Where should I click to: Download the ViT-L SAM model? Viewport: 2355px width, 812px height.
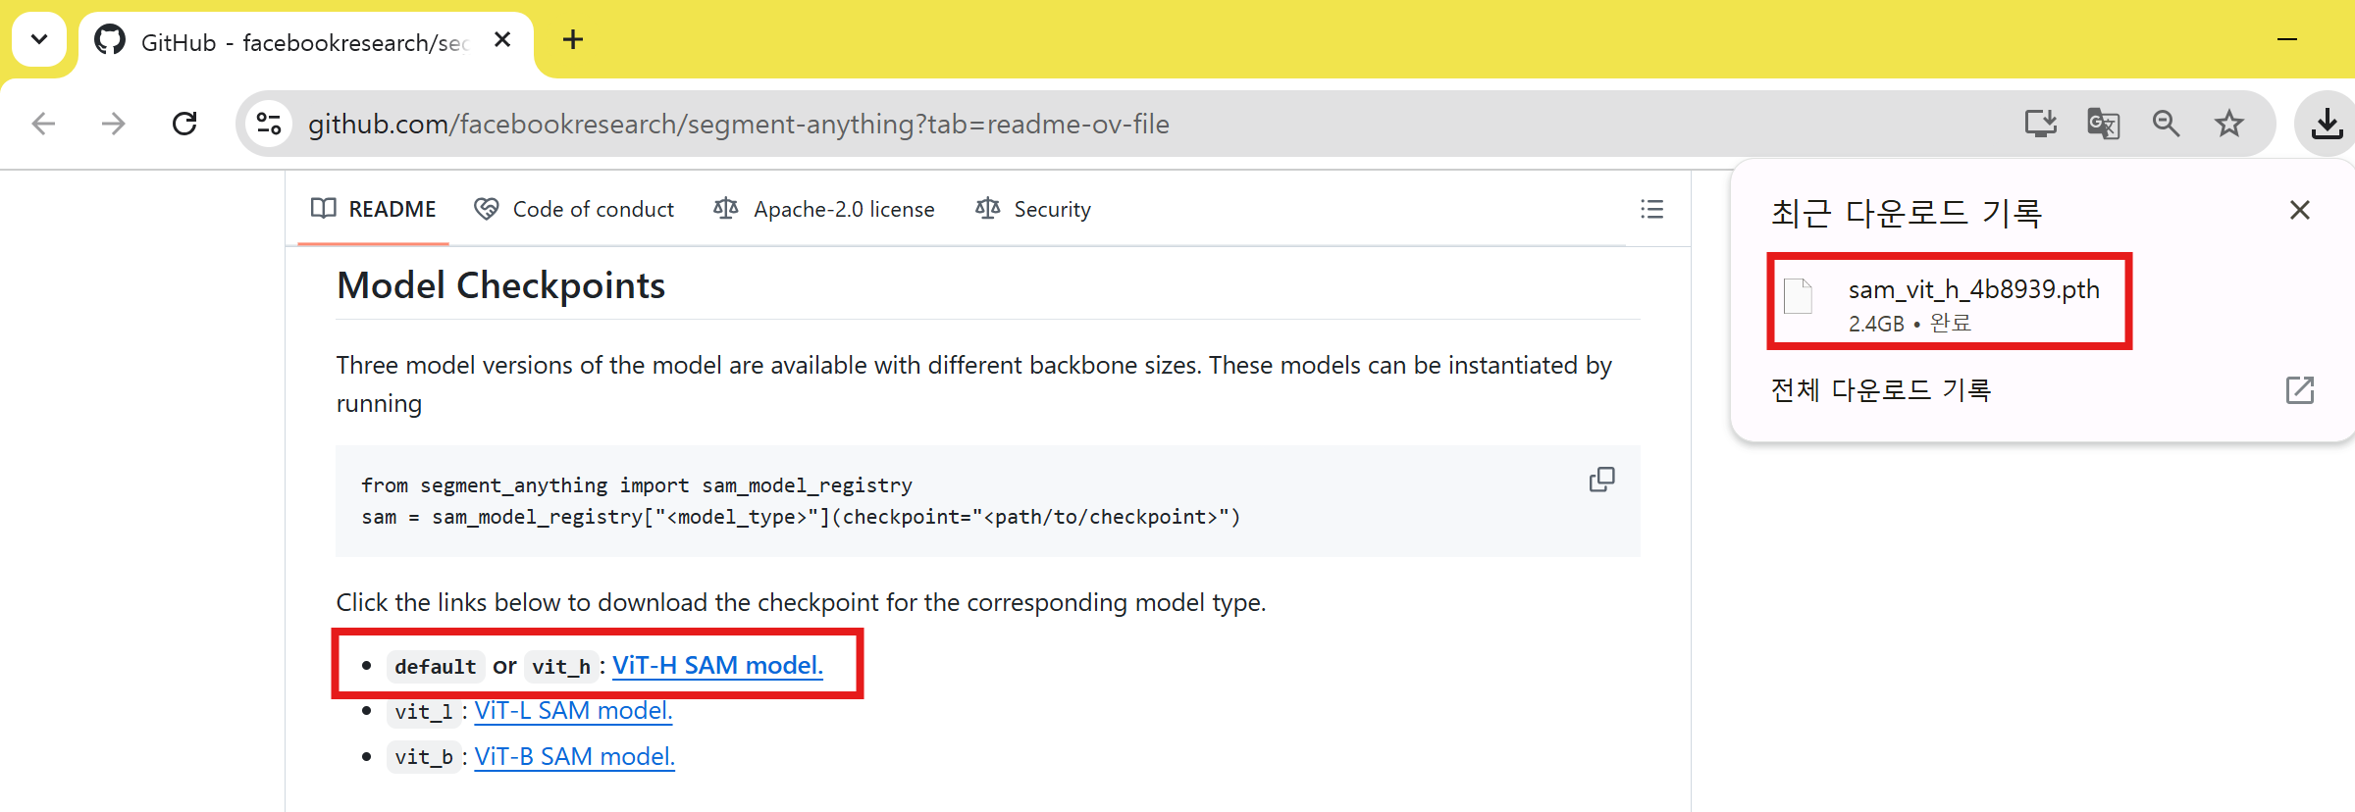pos(573,710)
